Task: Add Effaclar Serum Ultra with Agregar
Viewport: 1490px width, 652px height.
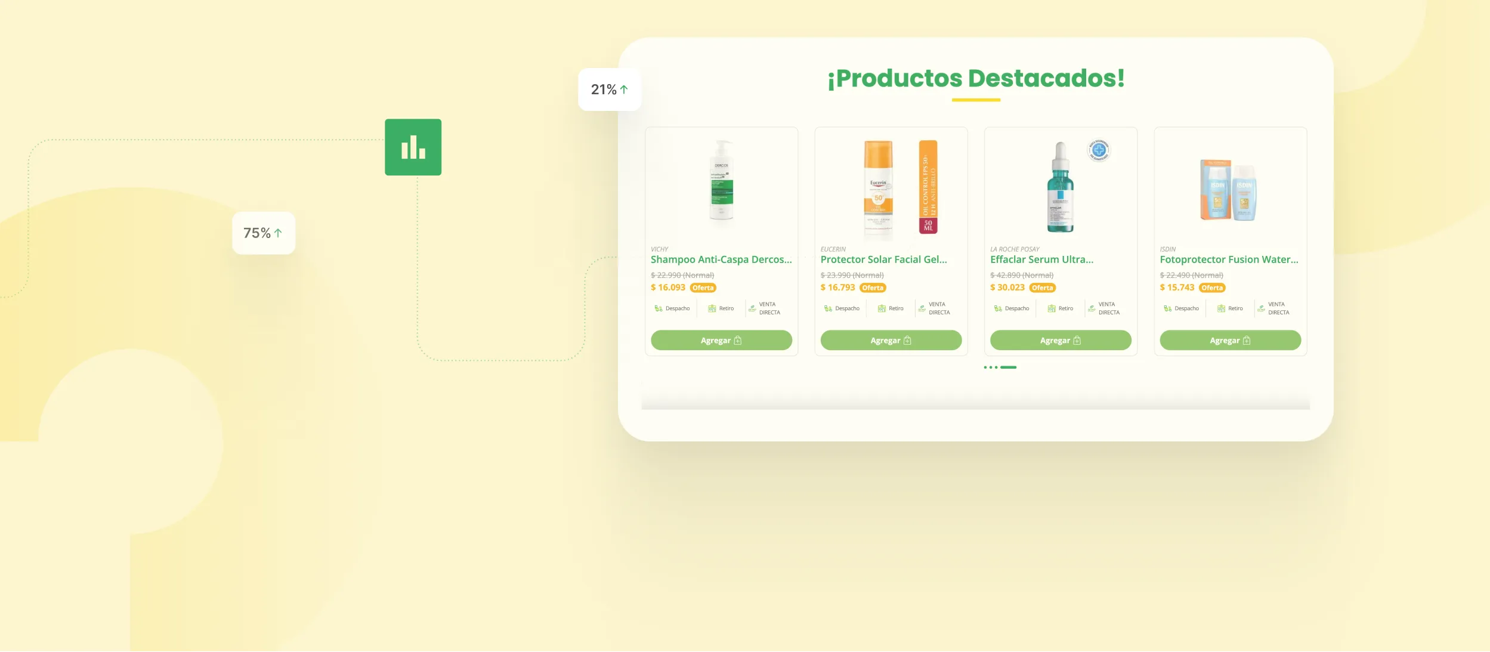Action: click(1061, 340)
